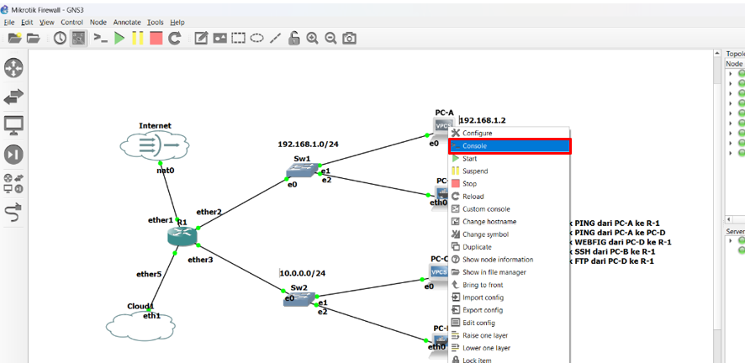Toggle the lock items padlock icon

[293, 38]
